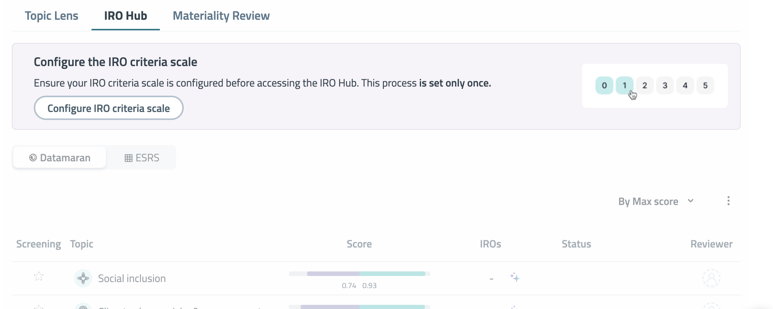
Task: Toggle the ESRS framework view
Action: click(142, 158)
